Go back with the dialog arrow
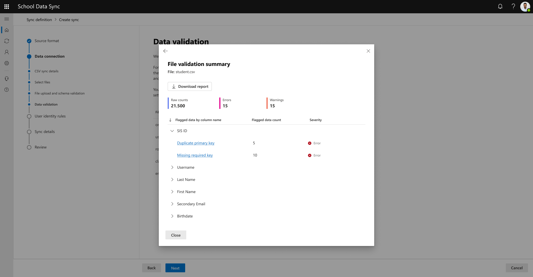The width and height of the screenshot is (533, 277). pos(165,51)
